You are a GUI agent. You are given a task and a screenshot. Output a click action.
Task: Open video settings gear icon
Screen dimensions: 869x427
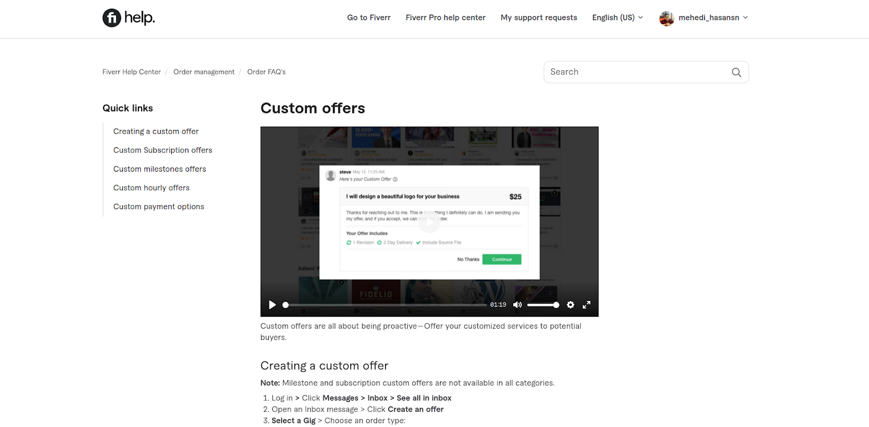[x=570, y=305]
